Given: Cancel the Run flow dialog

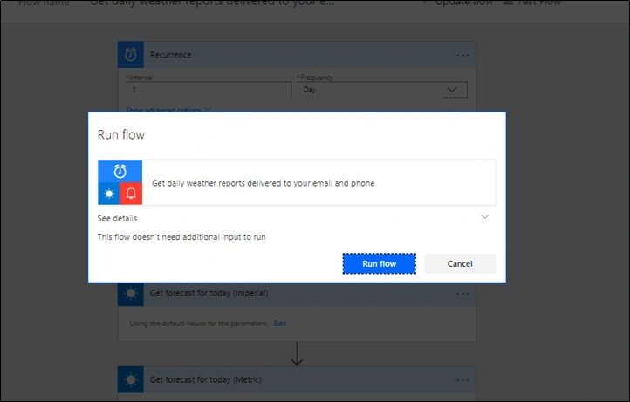Looking at the screenshot, I should coord(460,264).
